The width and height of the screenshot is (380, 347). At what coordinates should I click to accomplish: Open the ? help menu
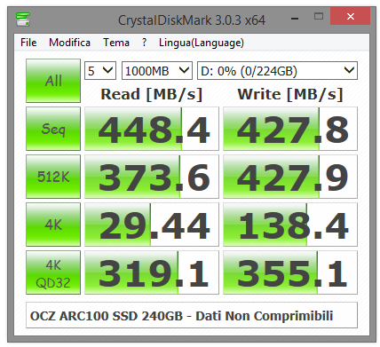[144, 43]
